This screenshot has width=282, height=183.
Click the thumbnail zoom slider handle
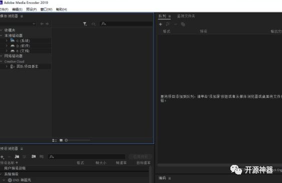[x=66, y=140]
